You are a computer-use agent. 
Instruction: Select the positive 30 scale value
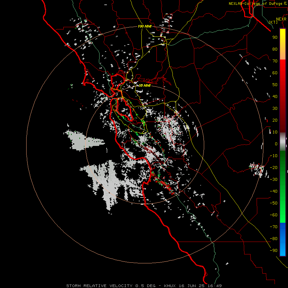275,108
